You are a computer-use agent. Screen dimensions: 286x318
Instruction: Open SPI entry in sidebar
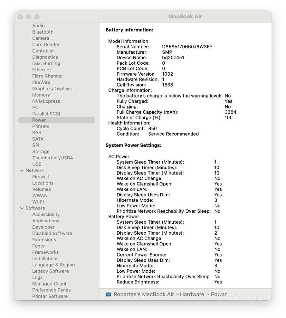coord(36,145)
